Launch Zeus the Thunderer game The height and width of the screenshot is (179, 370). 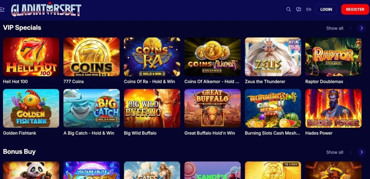273,57
